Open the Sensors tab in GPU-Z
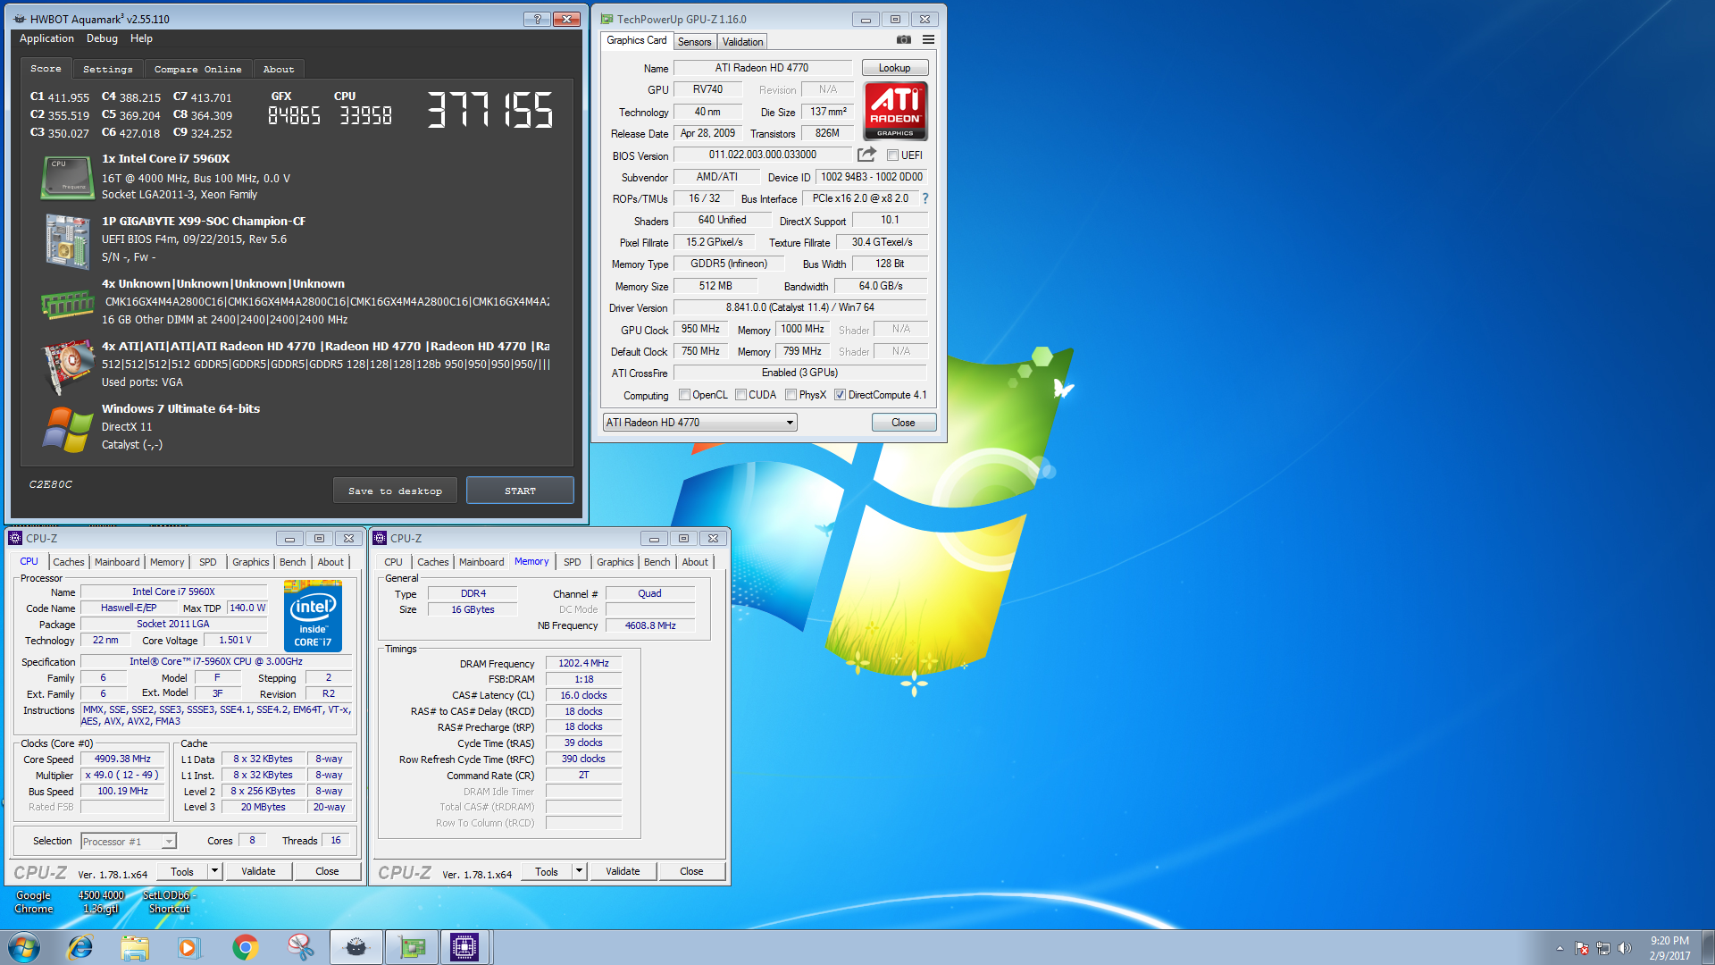 coord(694,42)
